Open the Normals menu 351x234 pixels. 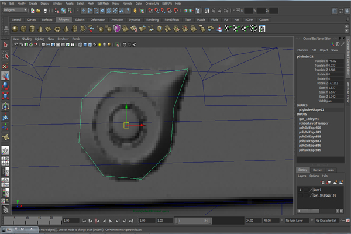point(128,4)
